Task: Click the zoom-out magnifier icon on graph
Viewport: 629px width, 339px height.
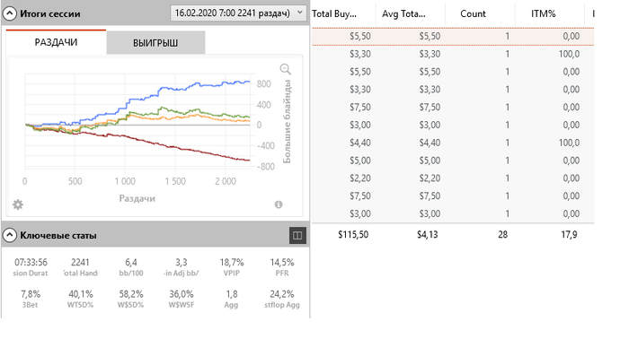Action: click(x=285, y=69)
